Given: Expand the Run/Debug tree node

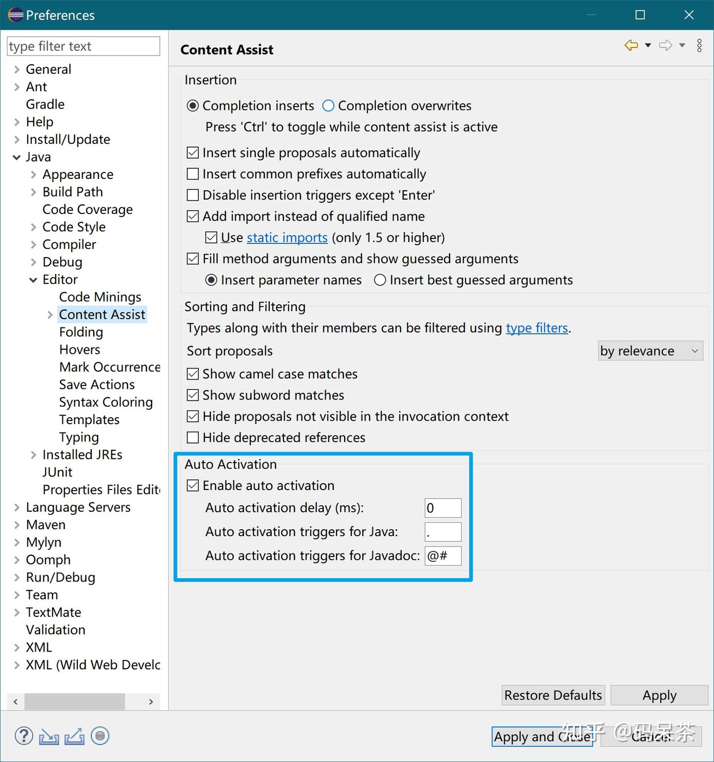Looking at the screenshot, I should coord(17,578).
